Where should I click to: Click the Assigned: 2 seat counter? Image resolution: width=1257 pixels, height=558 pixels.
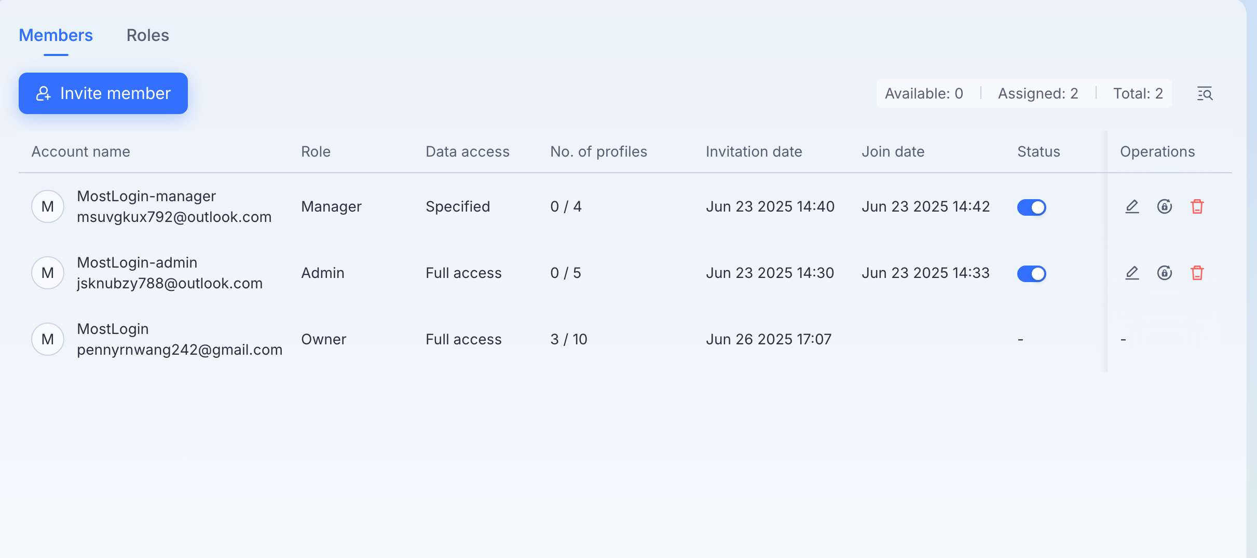pyautogui.click(x=1038, y=93)
